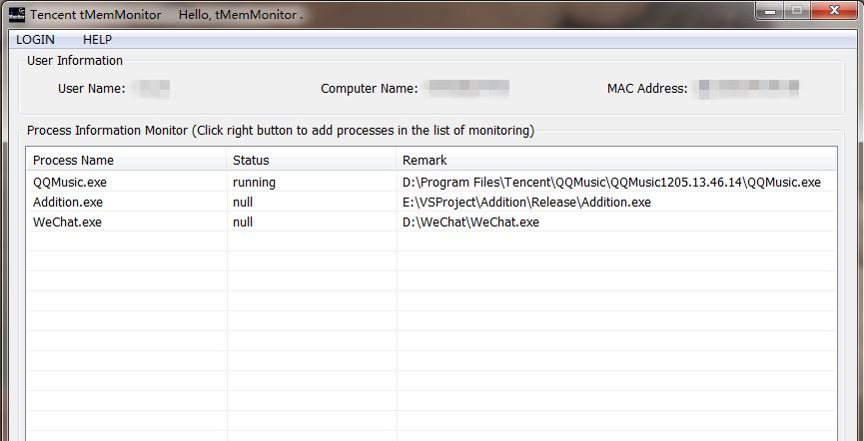Screen dimensions: 864x441
Task: Click the E:\VSProject Addition.exe remark path
Action: coord(526,203)
